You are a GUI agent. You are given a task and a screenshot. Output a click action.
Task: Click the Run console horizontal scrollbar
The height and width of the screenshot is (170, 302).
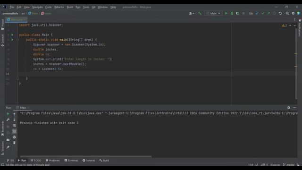click(86, 156)
